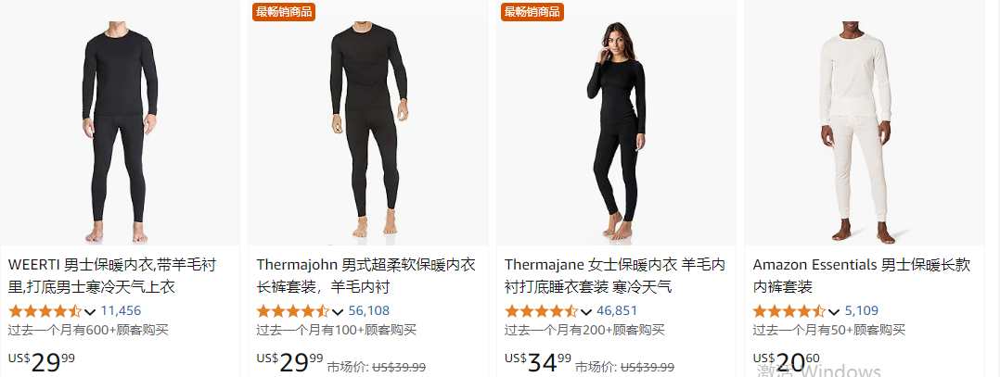Expand the Thermajohn rating breakdown chevron
This screenshot has width=1000, height=377.
coord(338,312)
